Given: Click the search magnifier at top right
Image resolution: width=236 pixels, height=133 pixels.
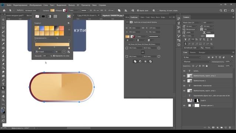Looking at the screenshot, I should click(x=221, y=10).
